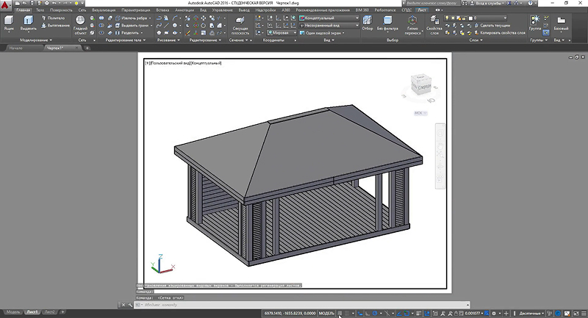
Task: Click the viewport controls label Пользовательский вид
Action: [x=171, y=63]
